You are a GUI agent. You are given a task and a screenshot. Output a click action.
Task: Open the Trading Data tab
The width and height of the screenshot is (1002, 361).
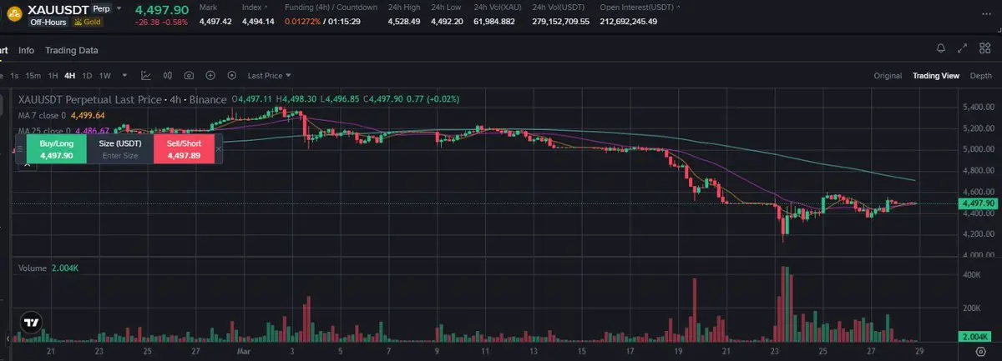(72, 50)
